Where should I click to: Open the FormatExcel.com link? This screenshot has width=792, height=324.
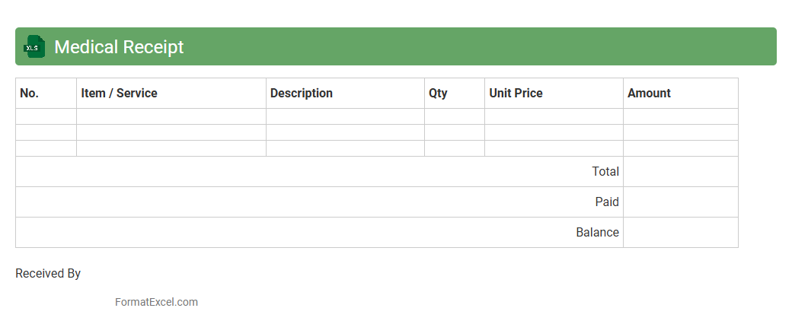tap(156, 302)
